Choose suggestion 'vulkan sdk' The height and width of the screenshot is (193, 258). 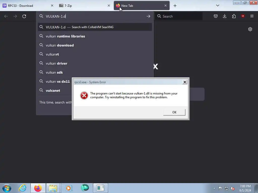pos(95,72)
